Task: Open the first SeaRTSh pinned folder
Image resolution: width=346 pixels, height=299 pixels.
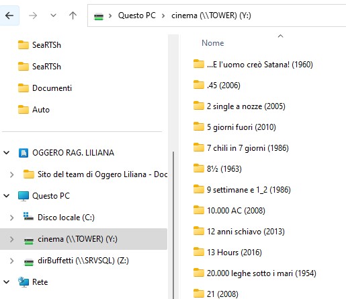Action: tap(40, 45)
